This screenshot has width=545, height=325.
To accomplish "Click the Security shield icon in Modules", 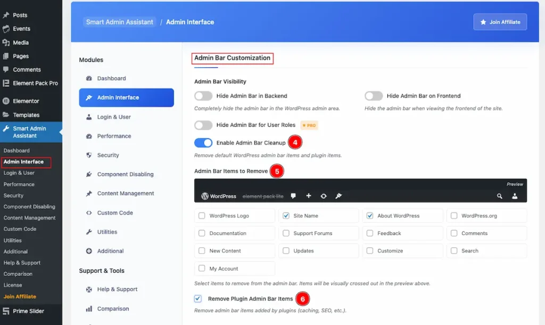I will [x=89, y=155].
